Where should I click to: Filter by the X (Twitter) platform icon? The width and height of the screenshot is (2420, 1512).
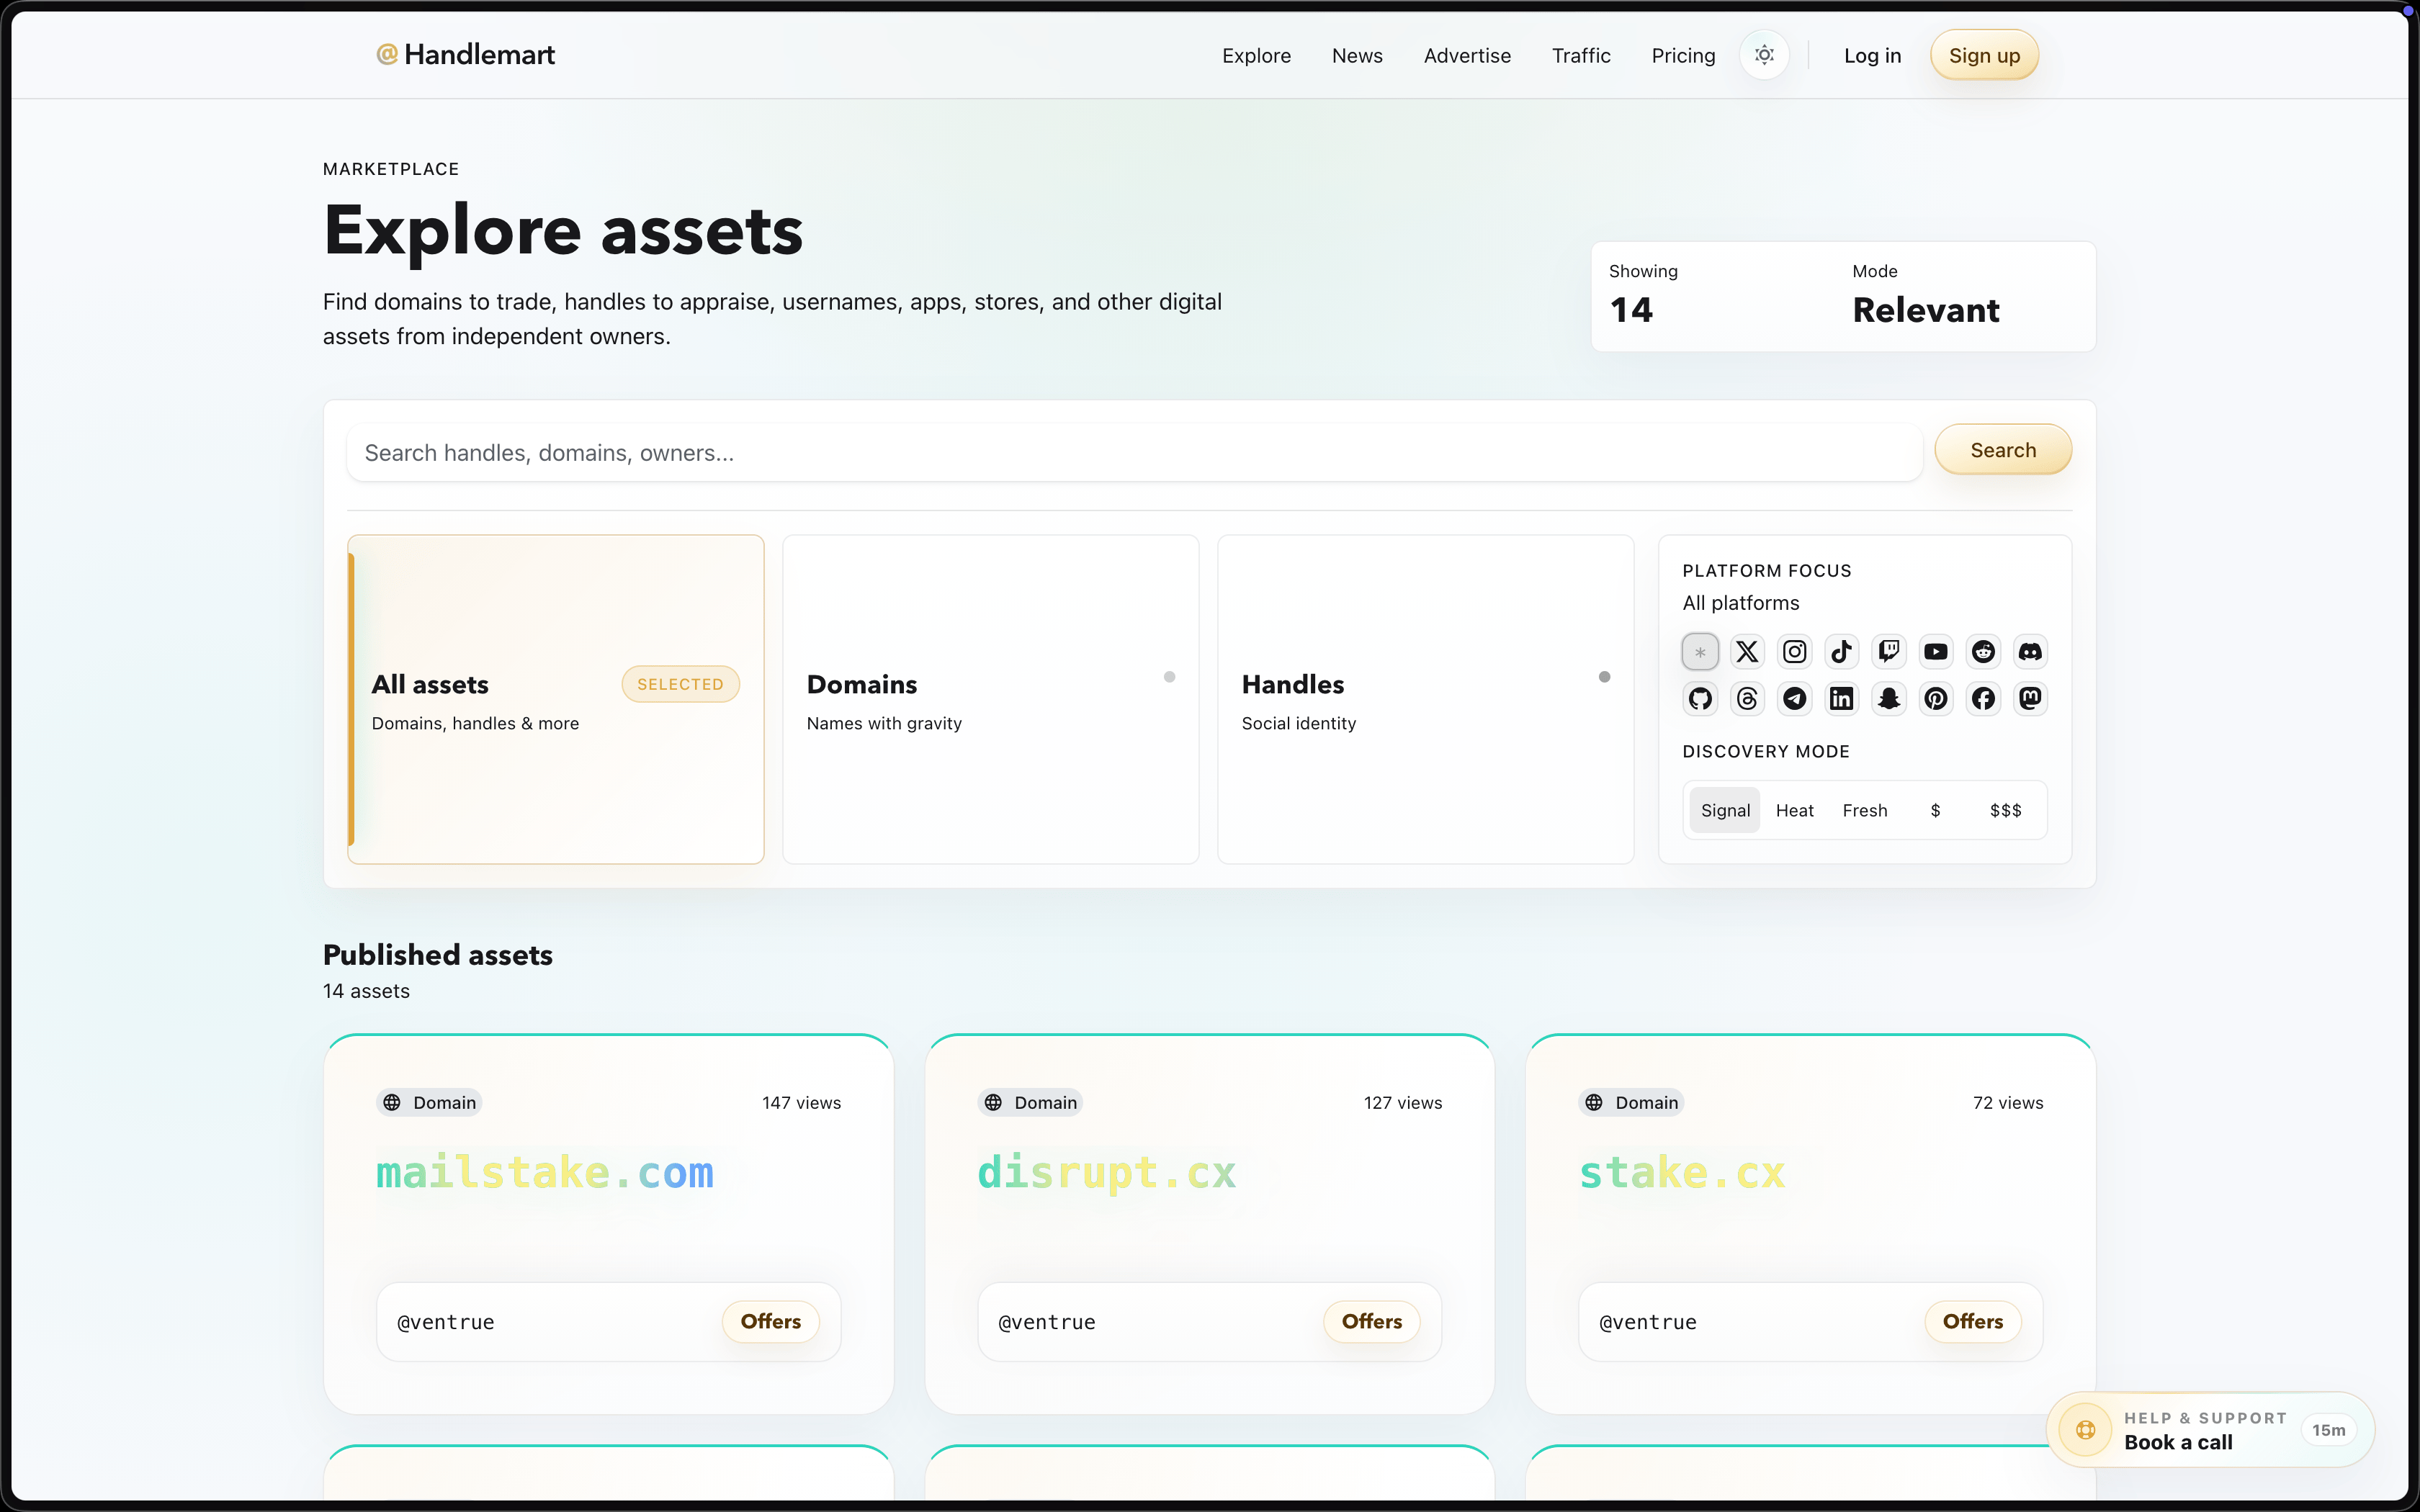coord(1747,652)
